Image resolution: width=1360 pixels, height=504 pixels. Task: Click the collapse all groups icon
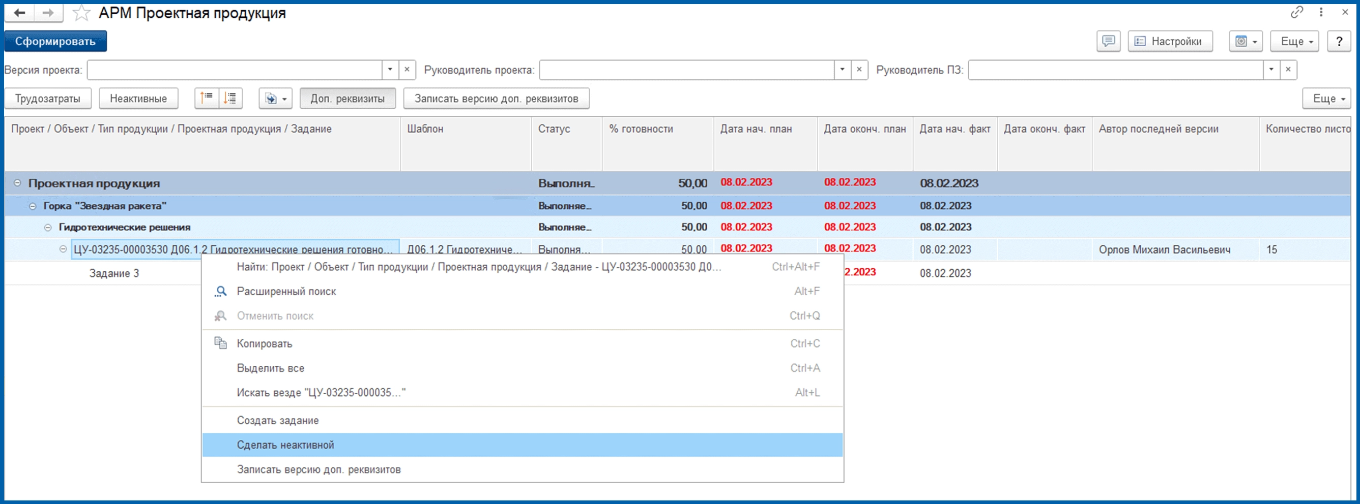tap(207, 98)
